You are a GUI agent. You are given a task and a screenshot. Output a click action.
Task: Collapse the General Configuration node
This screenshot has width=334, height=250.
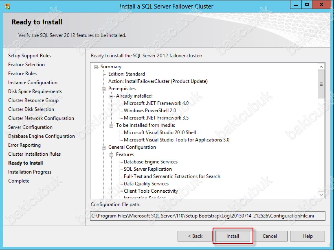point(104,148)
